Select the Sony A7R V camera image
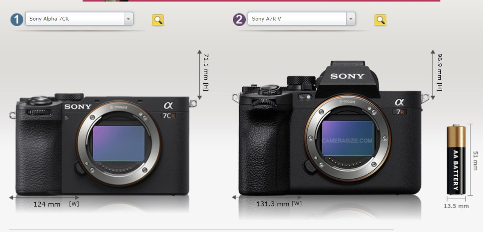The height and width of the screenshot is (232, 483). pos(331,128)
